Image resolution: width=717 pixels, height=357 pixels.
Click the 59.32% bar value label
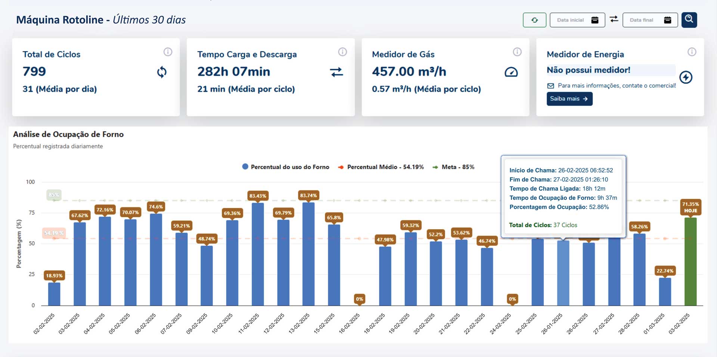pyautogui.click(x=410, y=226)
